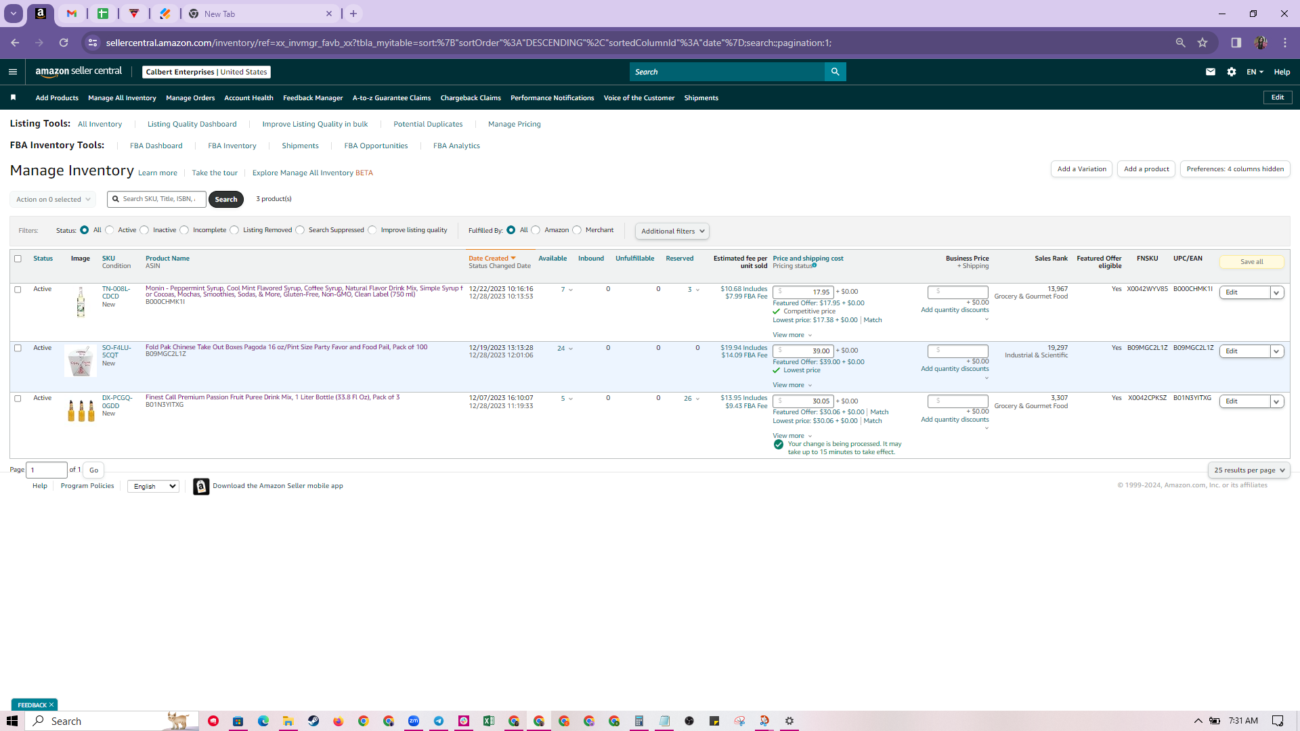
Task: Open the browser side panel icon
Action: click(1236, 43)
